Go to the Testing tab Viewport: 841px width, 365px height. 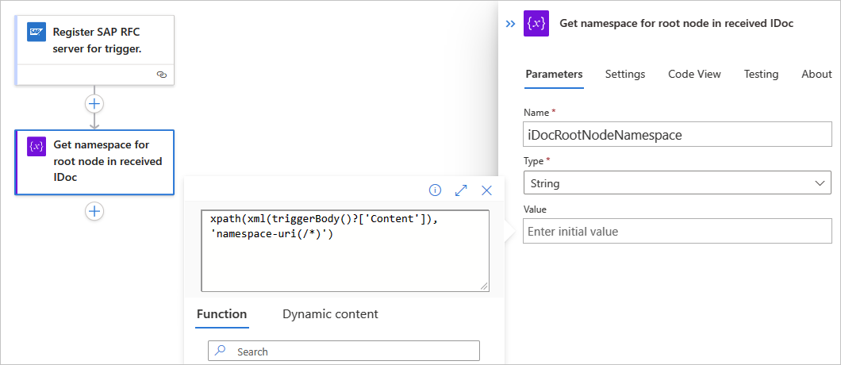pyautogui.click(x=761, y=74)
